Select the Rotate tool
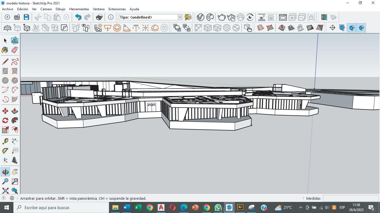The image size is (380, 213). coord(5,121)
